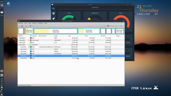Select the /dev/sda7 fedora row

point(71,51)
